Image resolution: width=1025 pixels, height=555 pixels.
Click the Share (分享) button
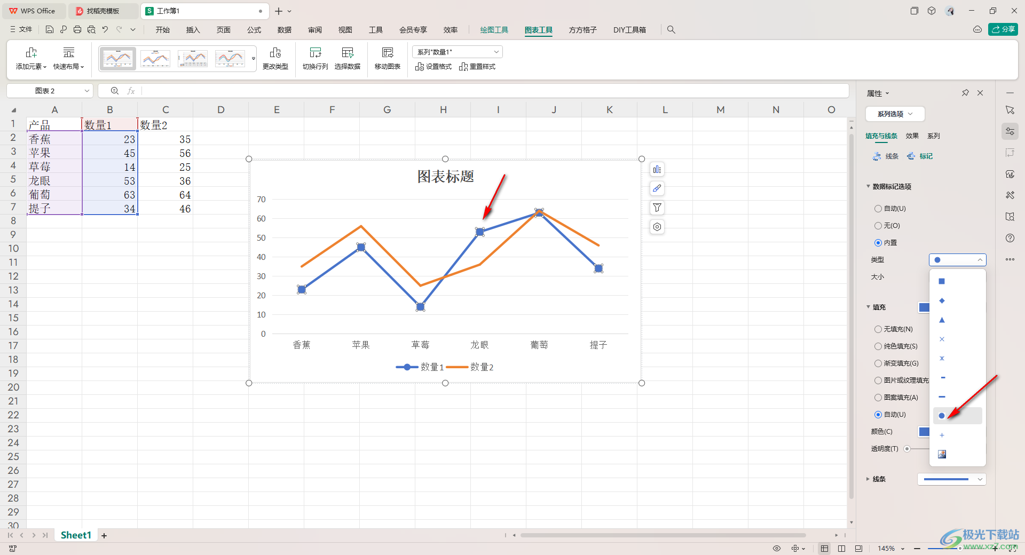click(x=1003, y=29)
